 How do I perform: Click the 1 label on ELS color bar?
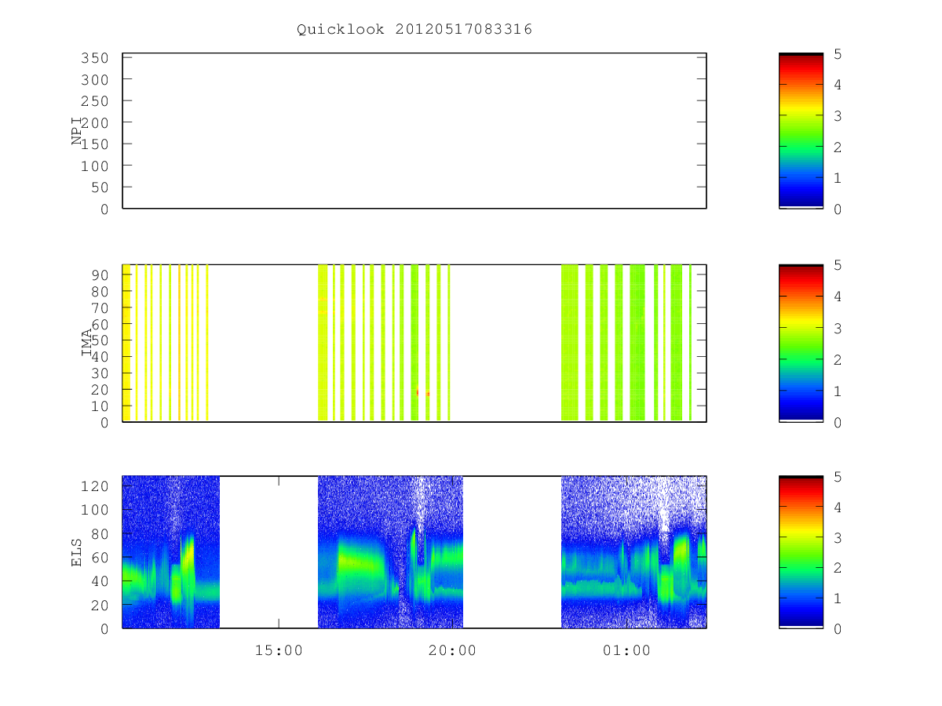click(x=838, y=598)
